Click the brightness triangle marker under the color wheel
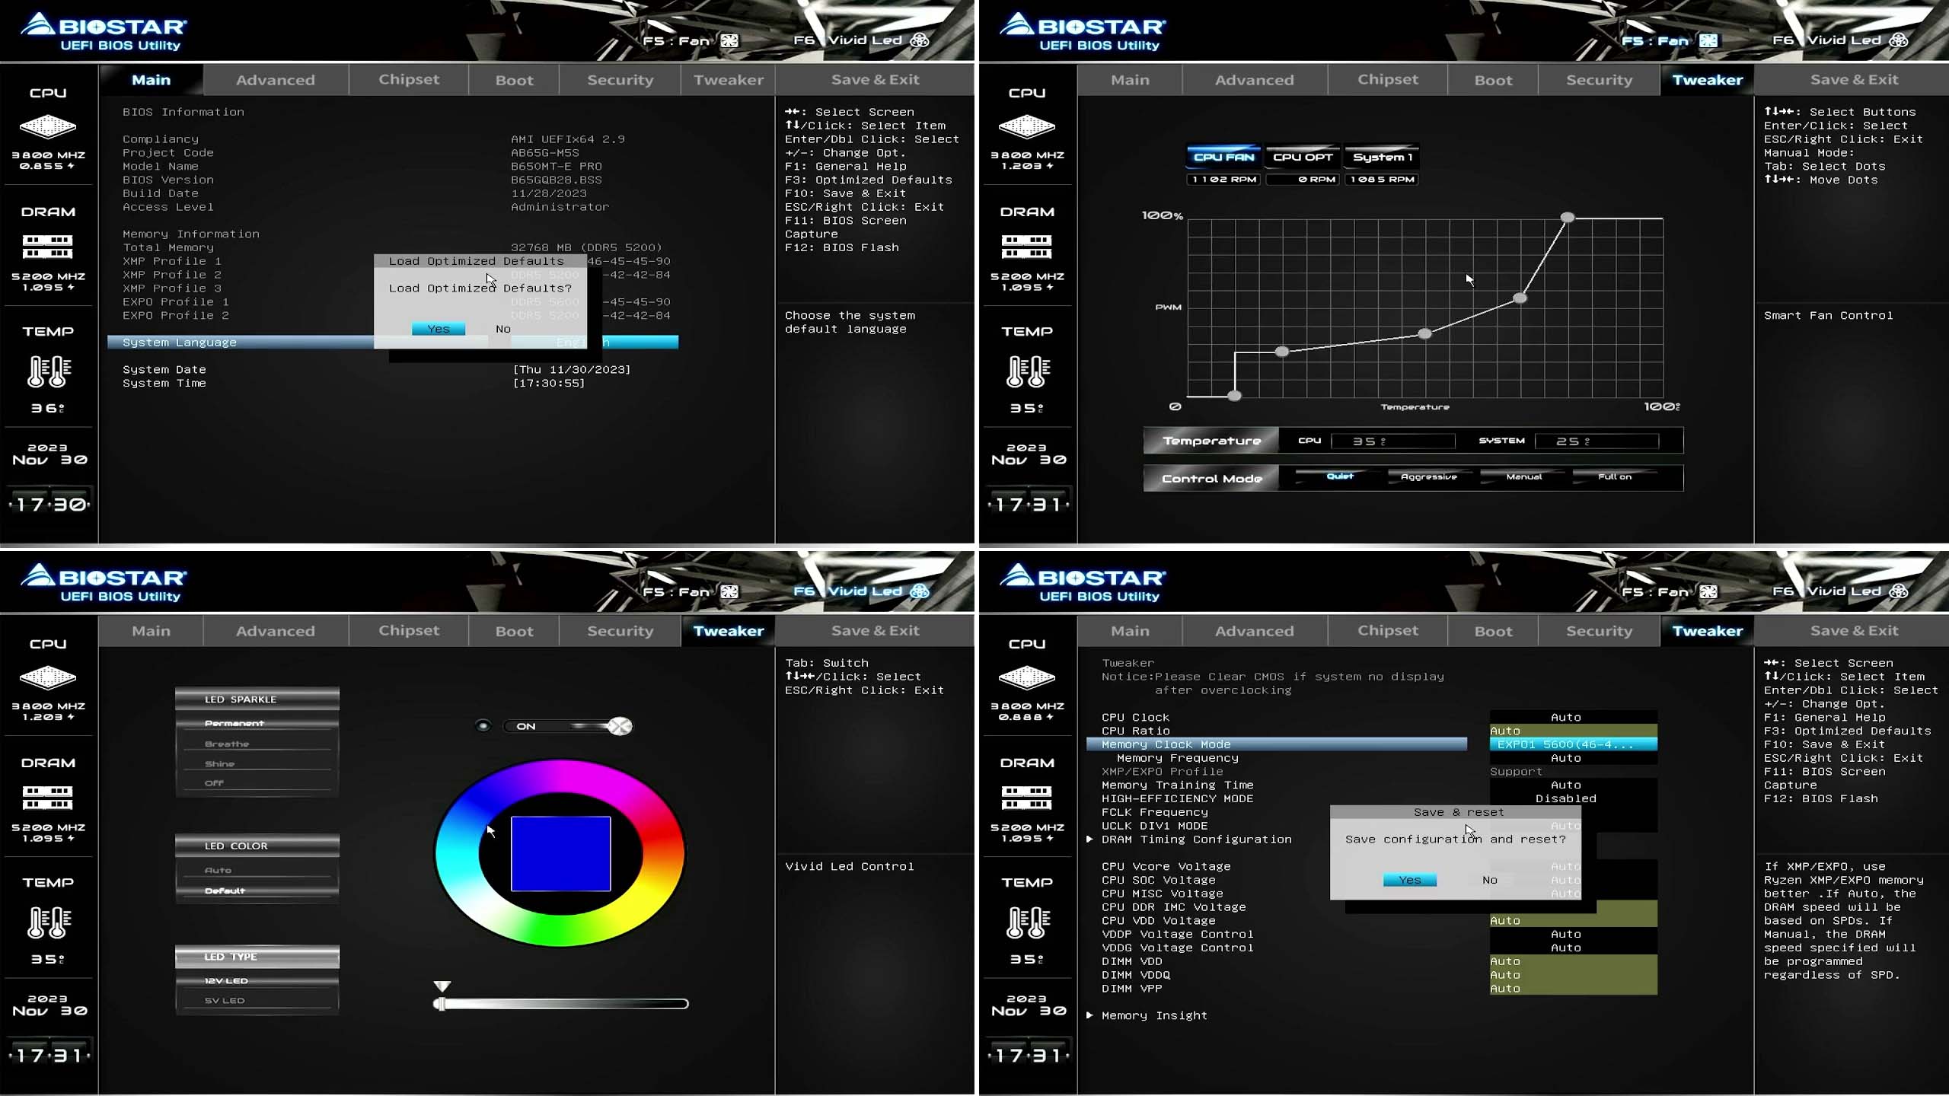1949x1096 pixels. [442, 986]
